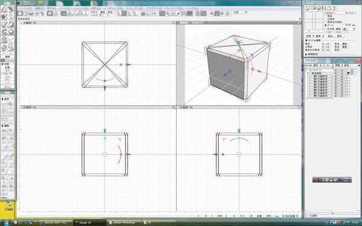The height and width of the screenshot is (226, 362).
Task: Click the 設定 button beside ピボット
Action: coord(110,12)
